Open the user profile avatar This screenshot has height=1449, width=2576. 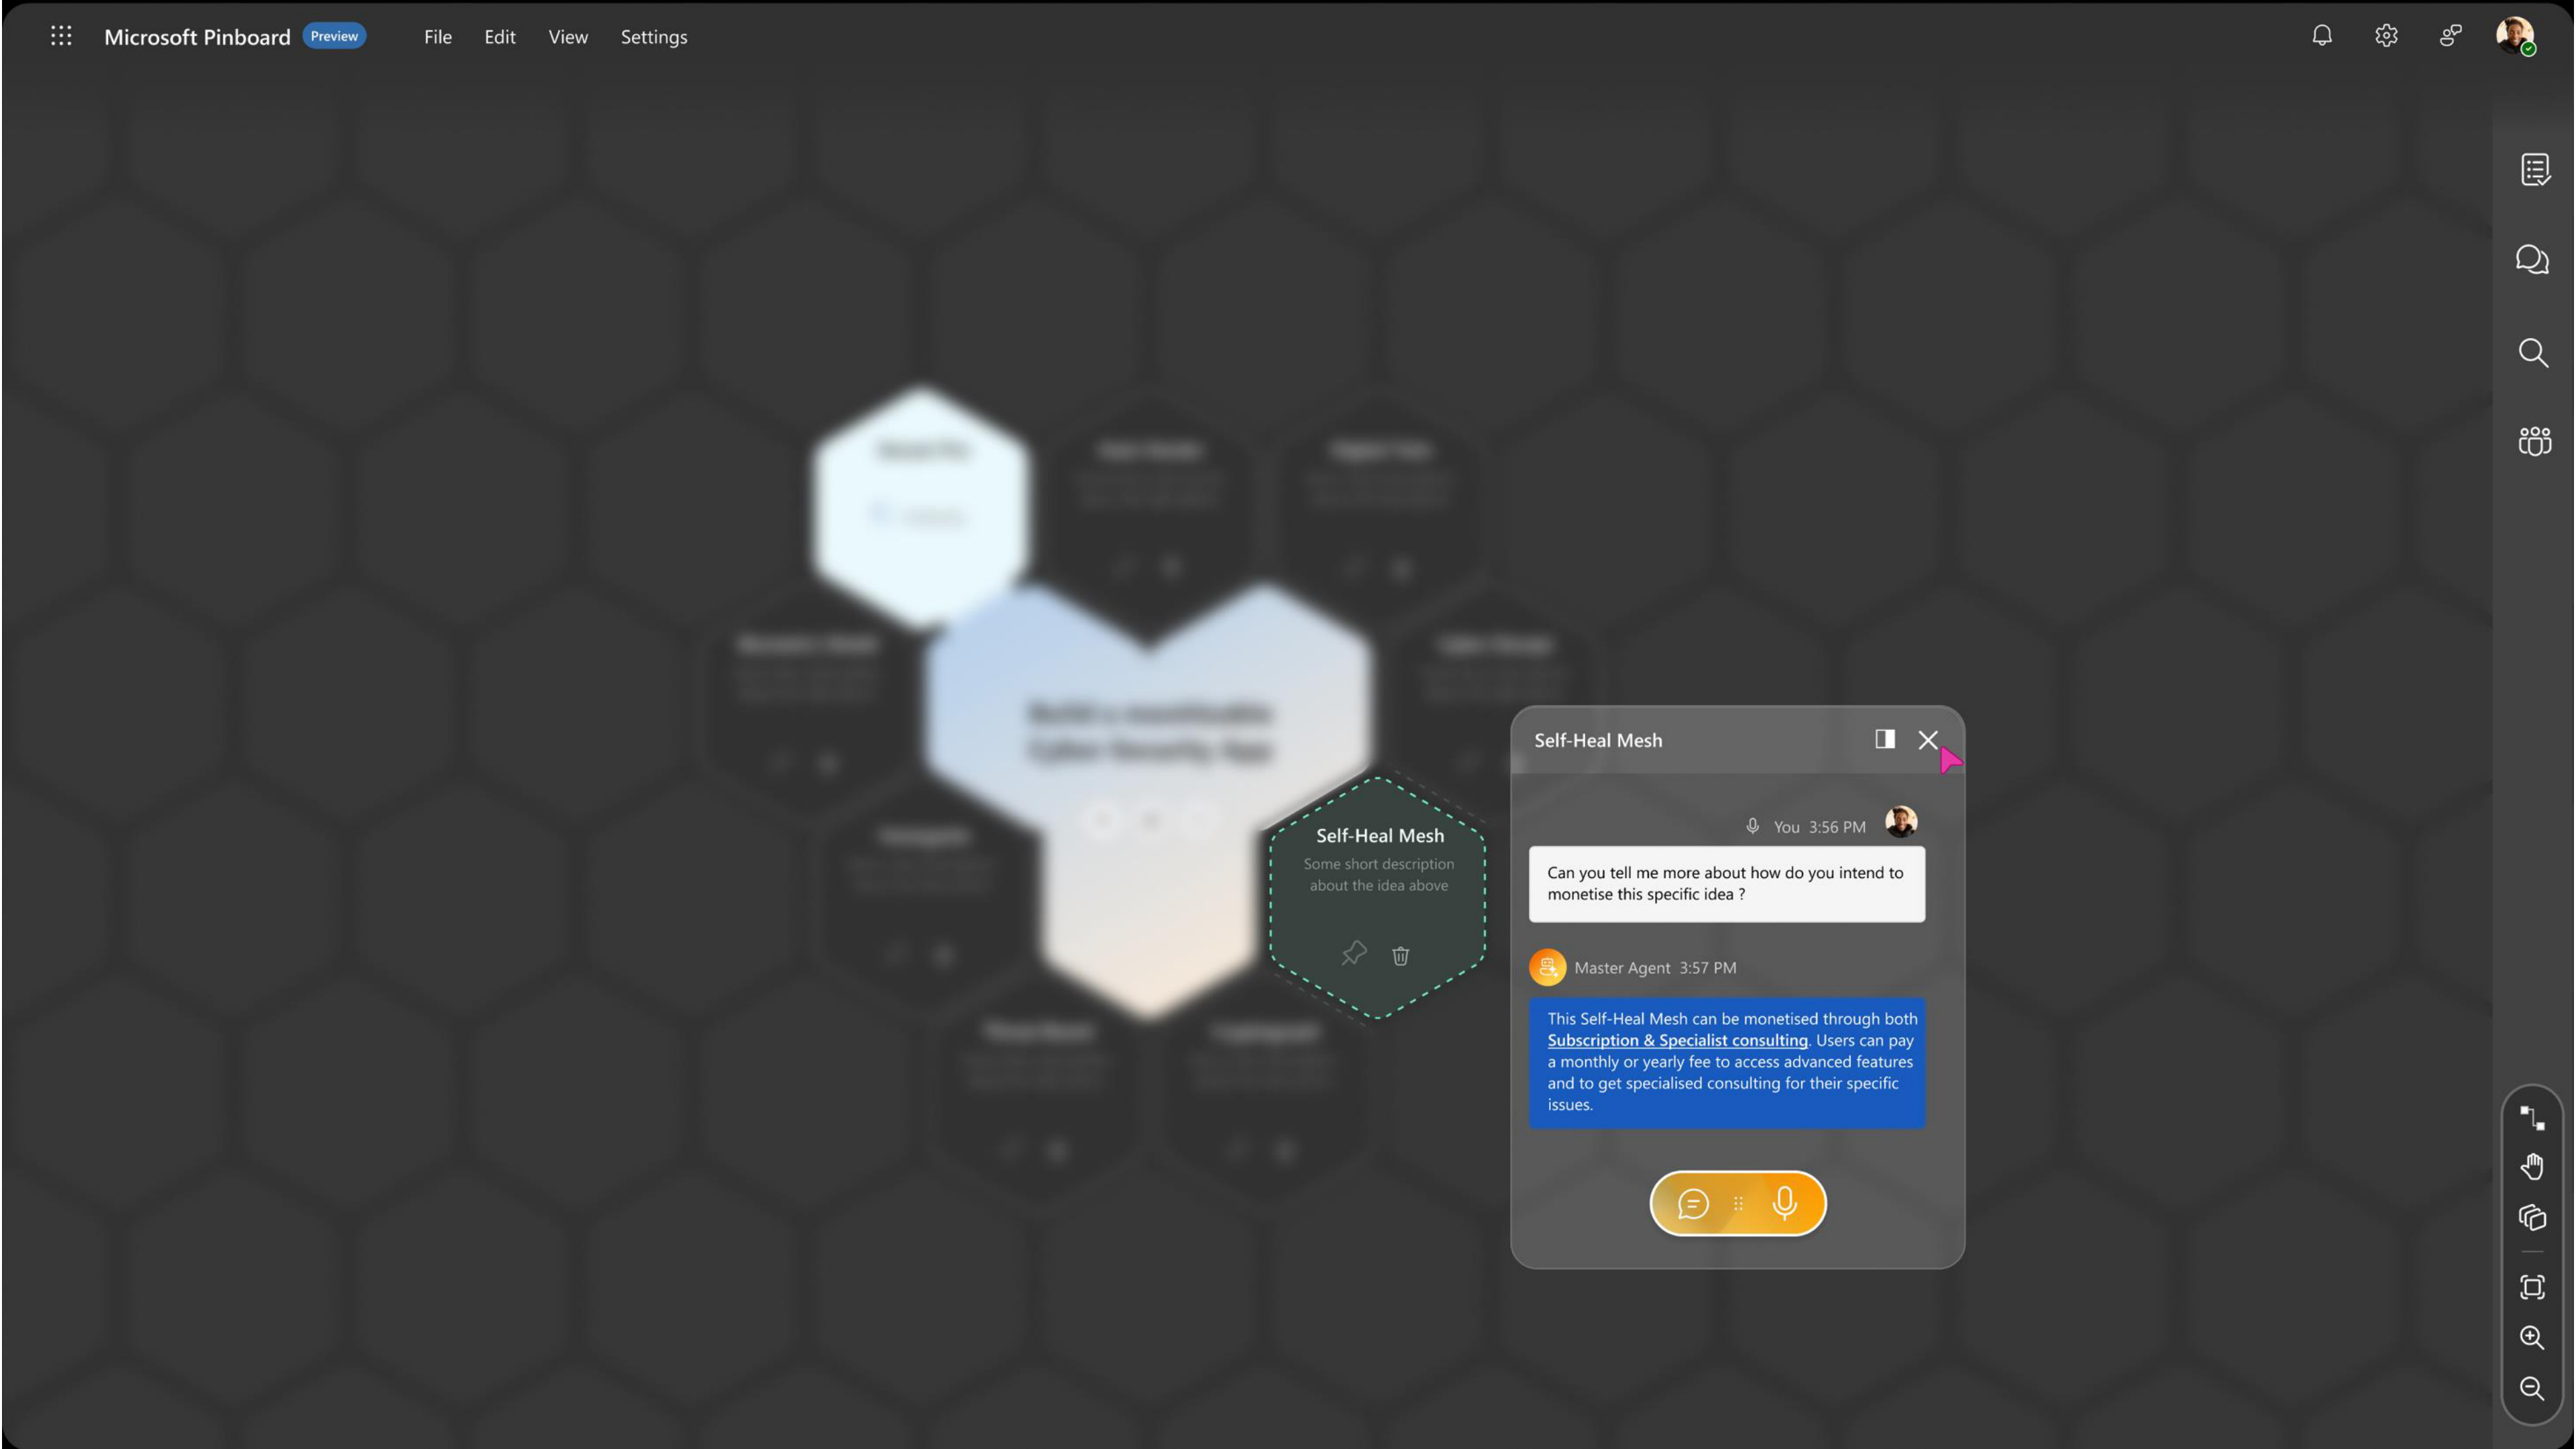click(x=2514, y=36)
